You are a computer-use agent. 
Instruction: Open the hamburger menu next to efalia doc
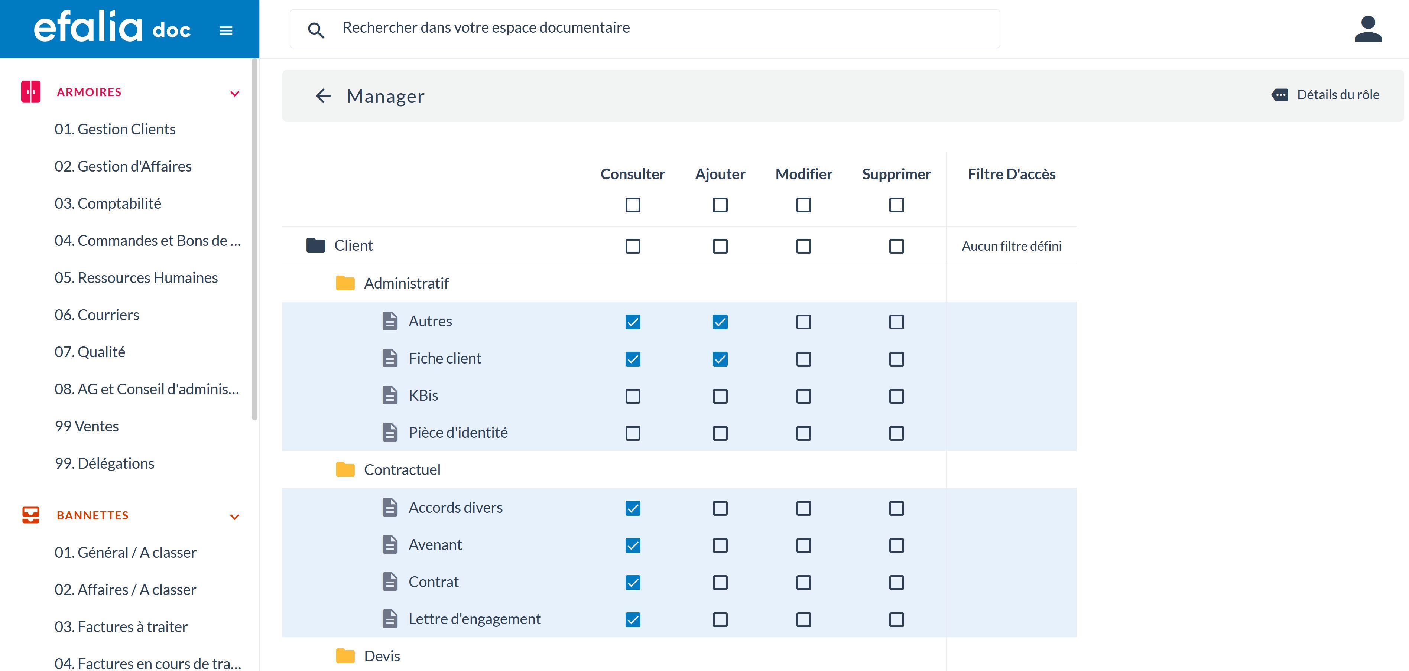(x=225, y=30)
